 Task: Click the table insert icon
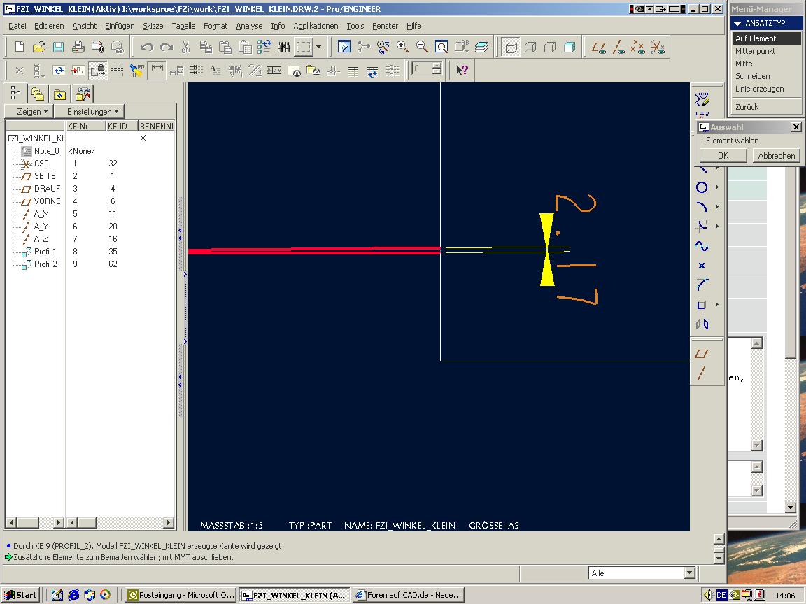pyautogui.click(x=353, y=71)
